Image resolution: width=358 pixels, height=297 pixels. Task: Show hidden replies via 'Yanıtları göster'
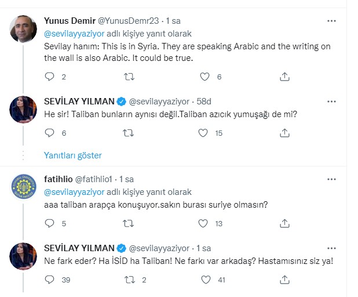73,155
